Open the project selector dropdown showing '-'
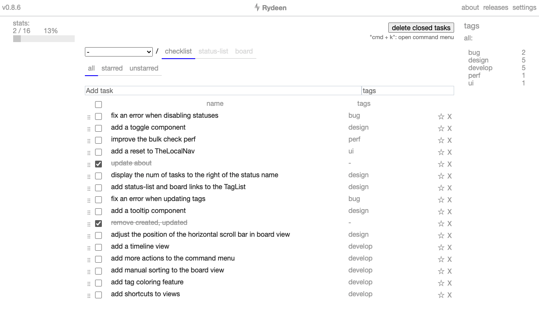The height and width of the screenshot is (323, 539). coord(119,51)
